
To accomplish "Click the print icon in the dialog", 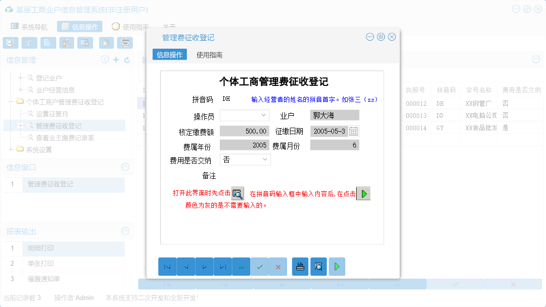I will coord(300,267).
